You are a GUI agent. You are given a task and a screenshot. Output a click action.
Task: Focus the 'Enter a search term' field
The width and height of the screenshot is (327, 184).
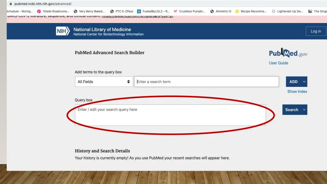click(207, 81)
